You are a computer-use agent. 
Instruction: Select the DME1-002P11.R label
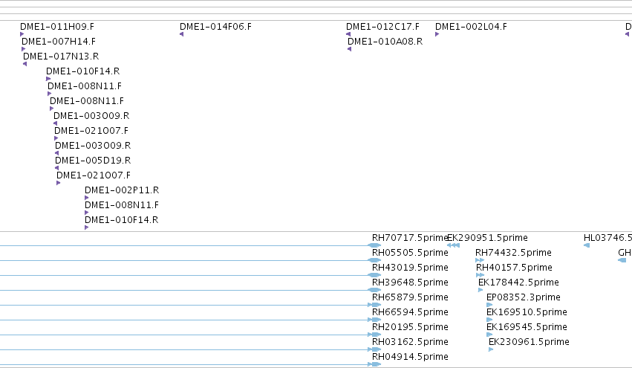(x=122, y=190)
